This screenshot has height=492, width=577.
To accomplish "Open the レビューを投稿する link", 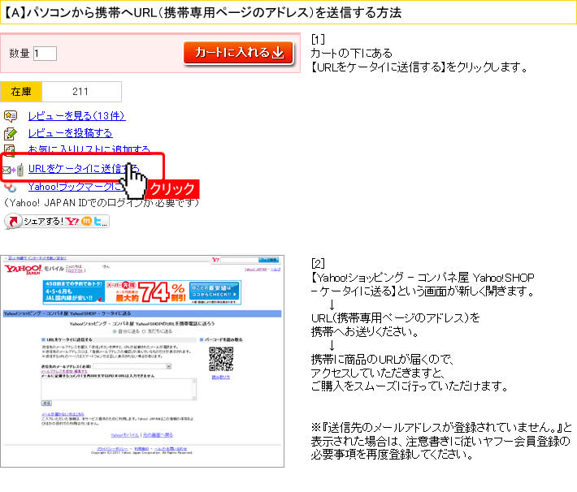I will click(x=70, y=133).
